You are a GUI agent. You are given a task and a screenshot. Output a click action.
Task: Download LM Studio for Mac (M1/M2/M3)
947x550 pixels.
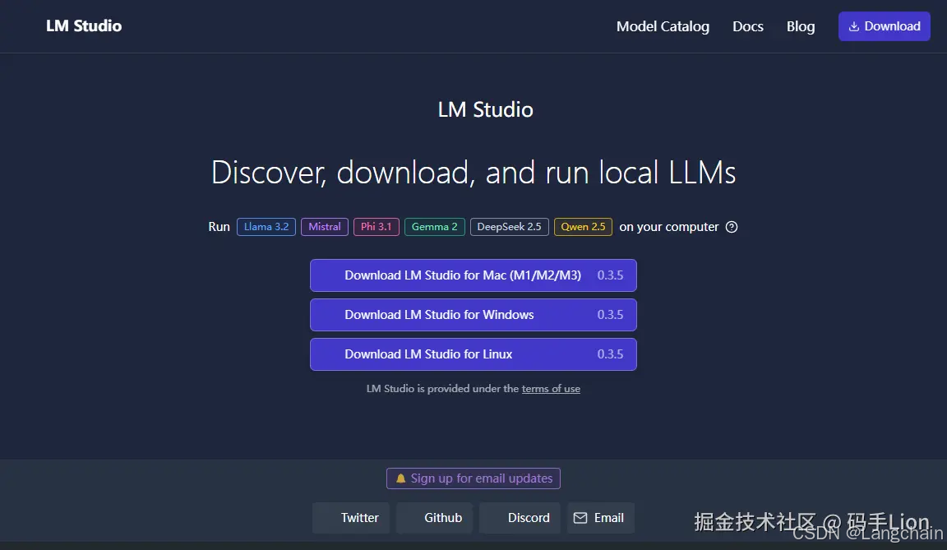[473, 275]
